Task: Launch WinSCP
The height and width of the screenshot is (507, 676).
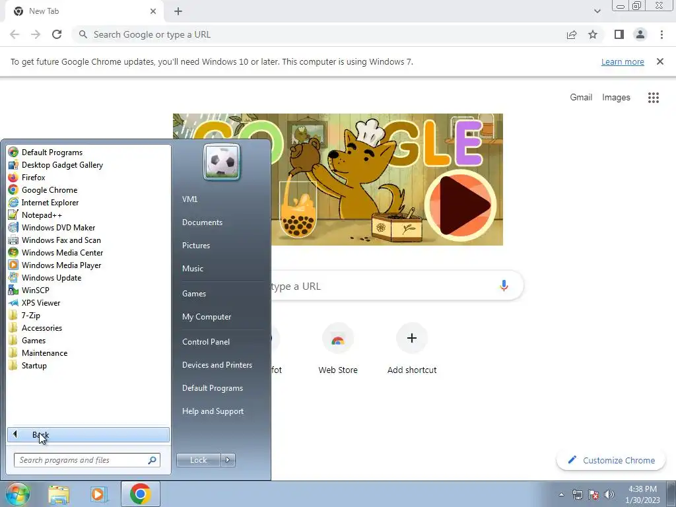Action: [x=29, y=290]
